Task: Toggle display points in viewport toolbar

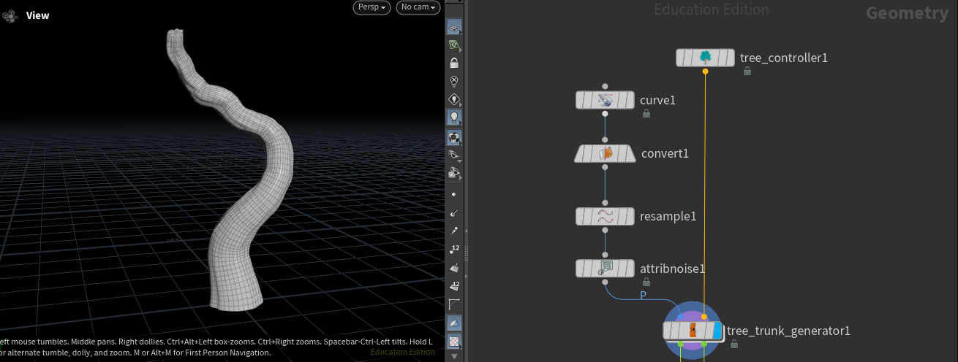Action: 454,194
